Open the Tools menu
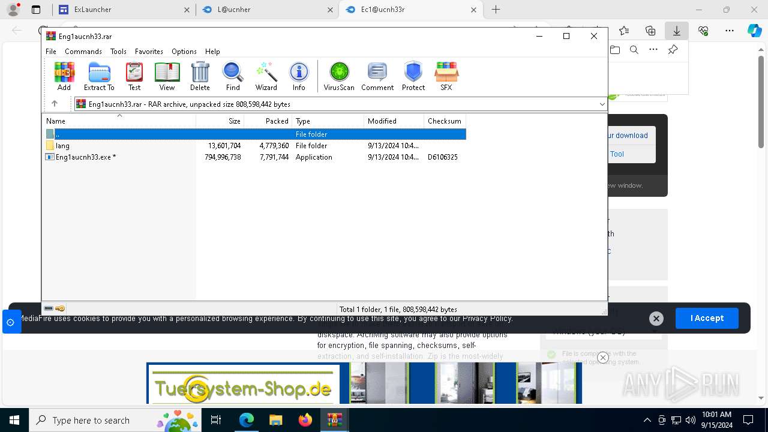 (118, 52)
